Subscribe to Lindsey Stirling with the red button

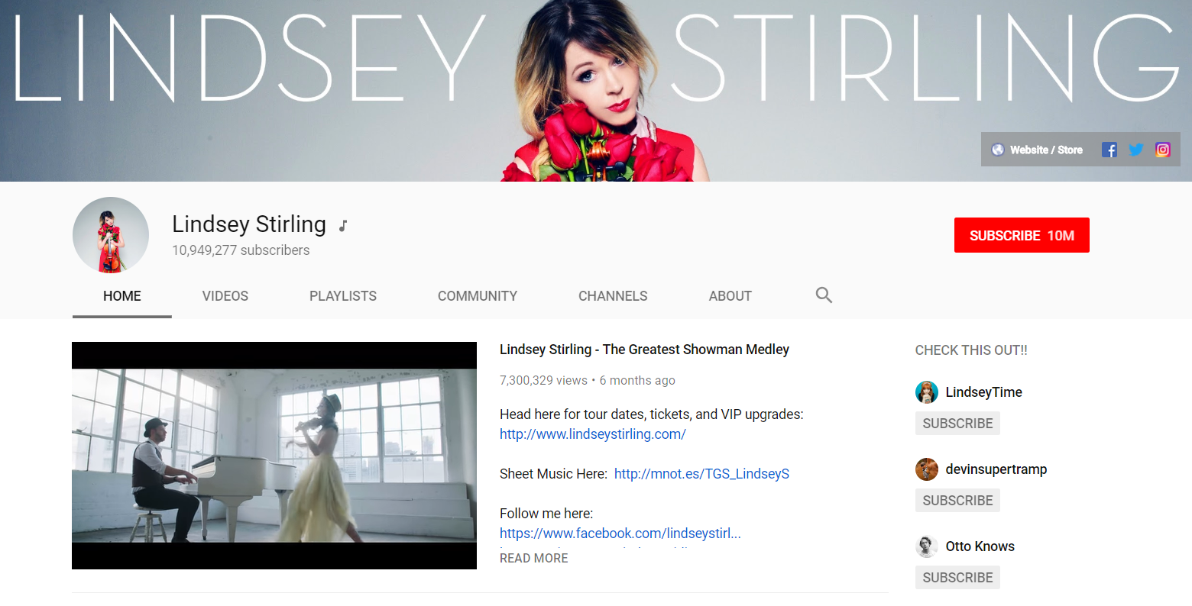point(1022,235)
